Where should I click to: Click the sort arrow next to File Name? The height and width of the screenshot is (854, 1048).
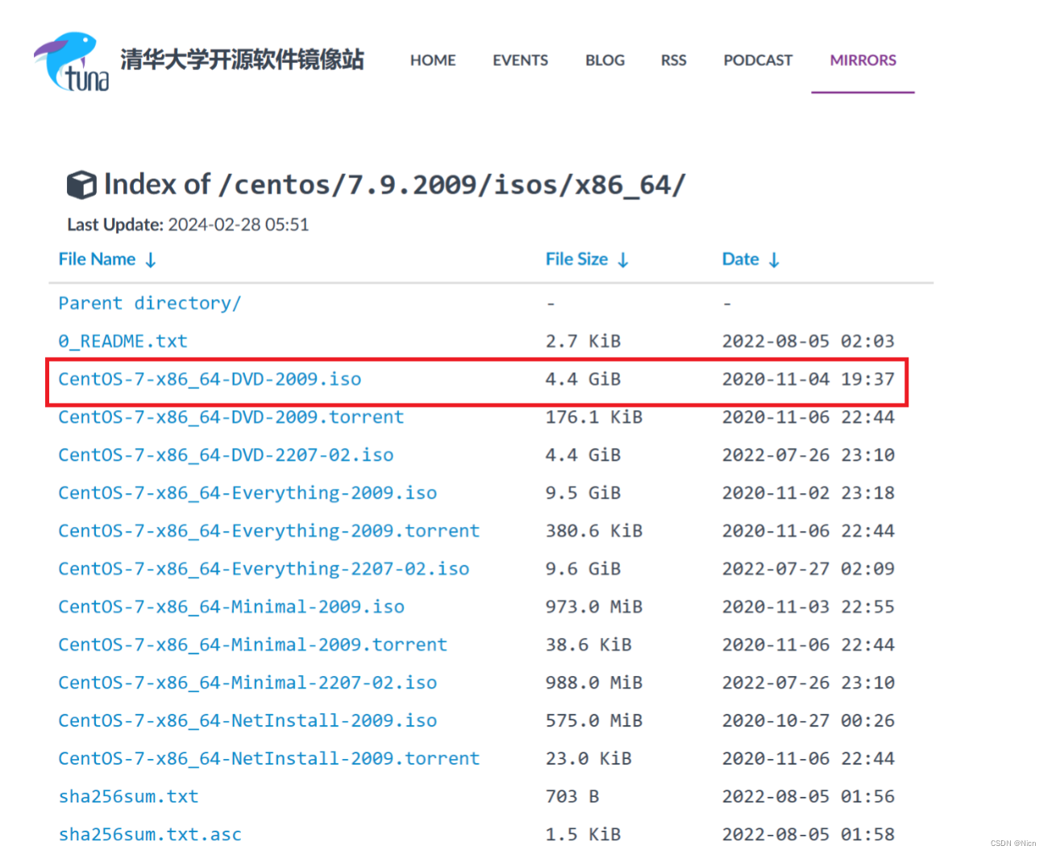pos(152,260)
